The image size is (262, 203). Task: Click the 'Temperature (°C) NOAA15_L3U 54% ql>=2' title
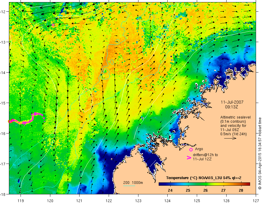pos(204,178)
